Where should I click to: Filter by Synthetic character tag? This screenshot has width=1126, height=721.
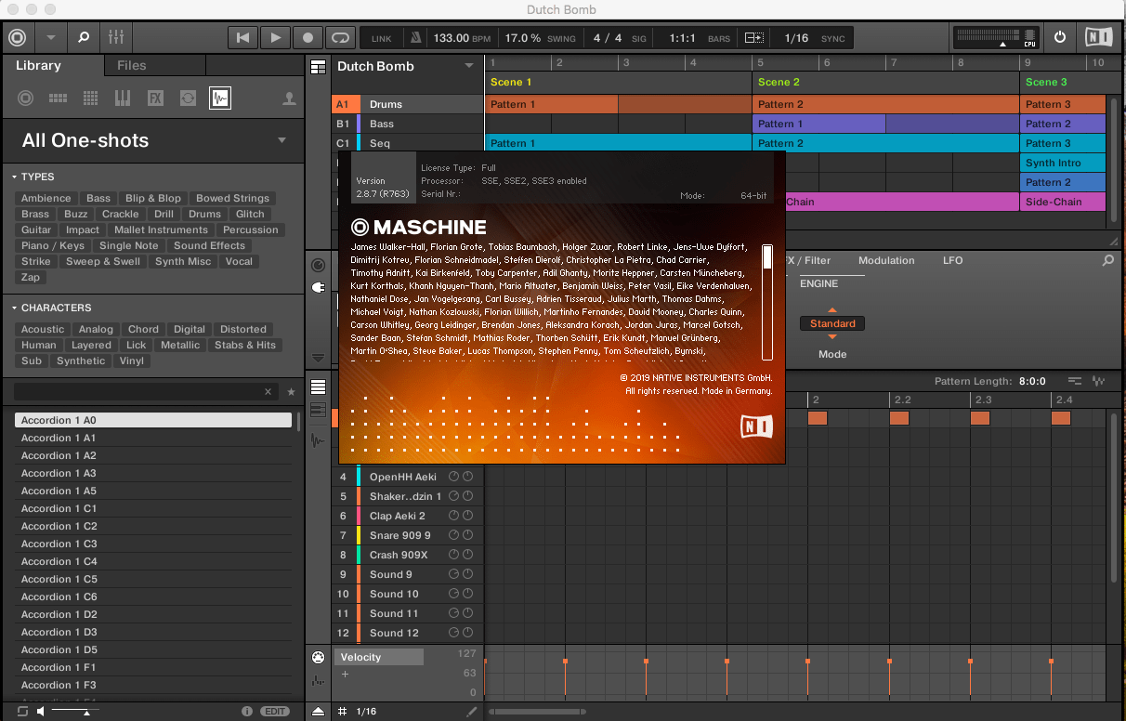coord(81,360)
